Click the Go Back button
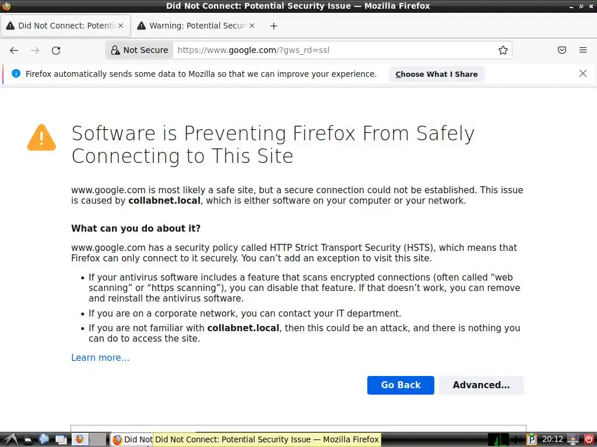597x447 pixels. point(401,385)
